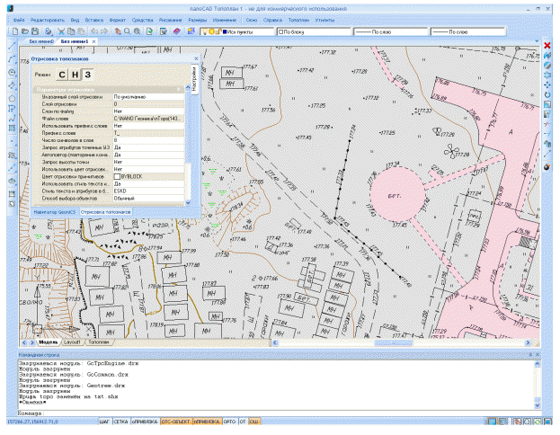560x435 pixels.
Task: Change 'Указанный слой отрисовки' value 'По умолчанию'
Action: pos(148,97)
